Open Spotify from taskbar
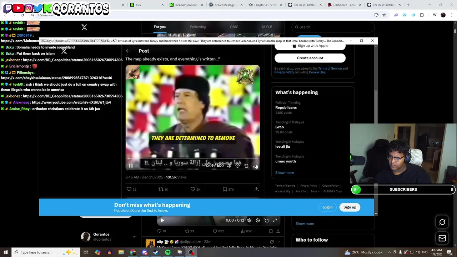 coord(168,252)
